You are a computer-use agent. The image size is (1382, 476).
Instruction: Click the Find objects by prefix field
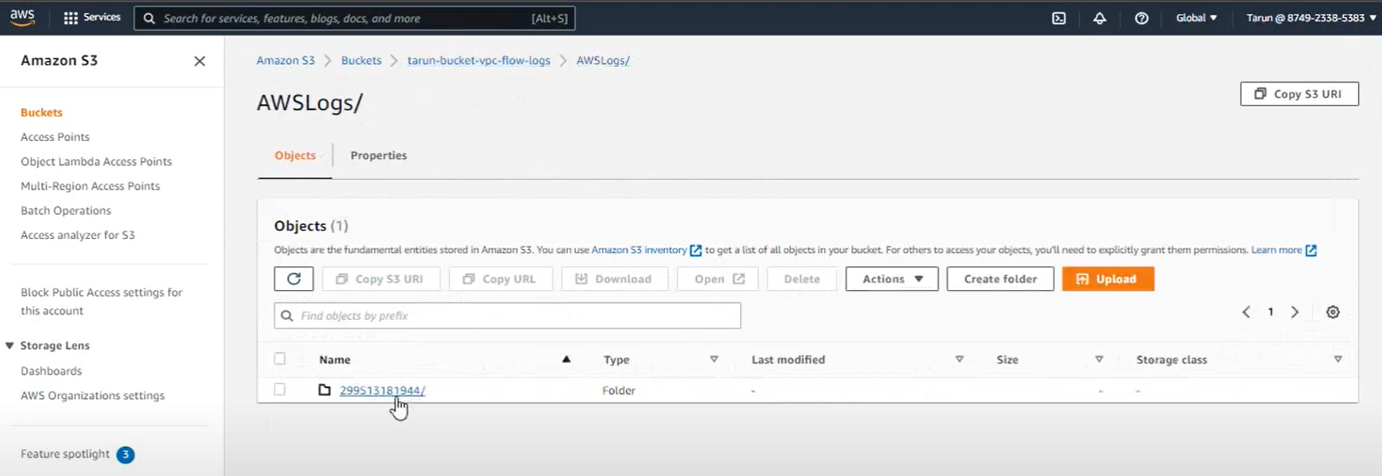click(507, 315)
